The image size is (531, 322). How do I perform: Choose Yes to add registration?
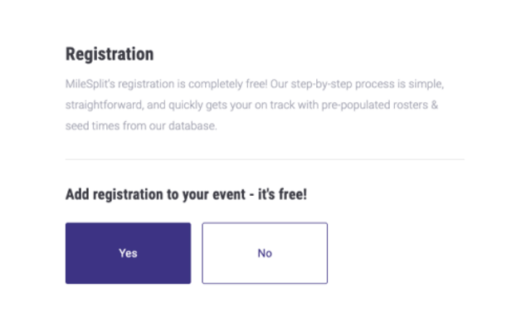tap(128, 253)
